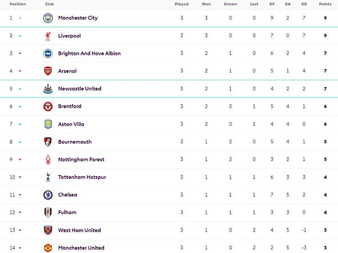Click the Manchester United crest
The image size is (338, 253).
48,248
